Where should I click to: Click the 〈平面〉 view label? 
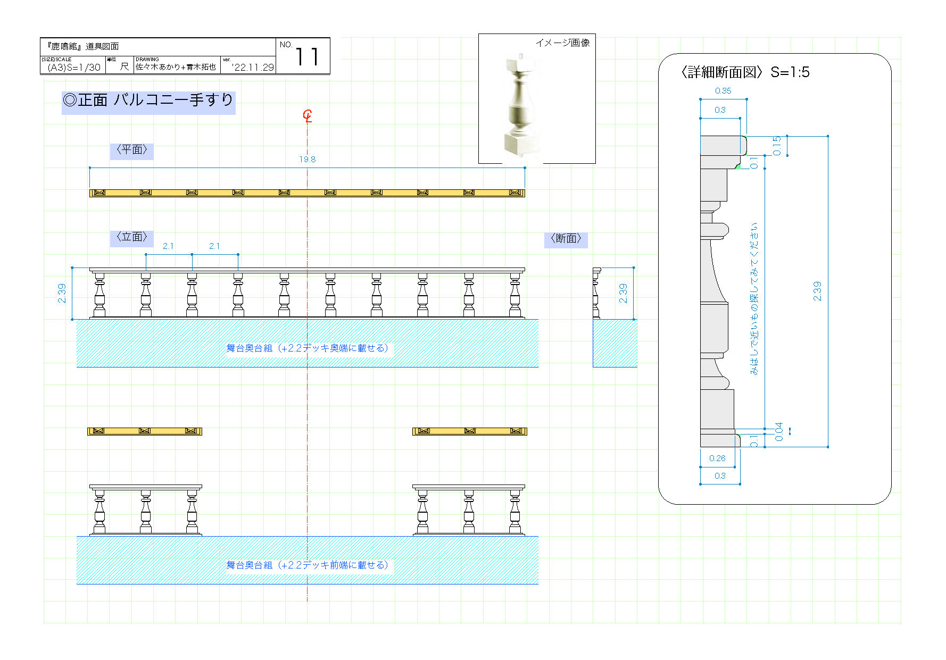[132, 150]
